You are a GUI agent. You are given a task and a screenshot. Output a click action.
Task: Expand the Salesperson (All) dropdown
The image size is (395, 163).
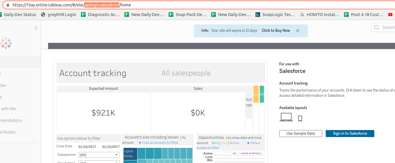click(99, 155)
